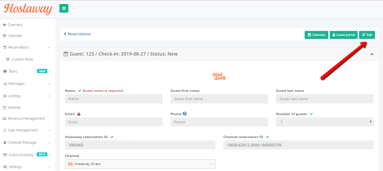Click the home icon beside Overview
383x171 pixels.
(x=4, y=25)
